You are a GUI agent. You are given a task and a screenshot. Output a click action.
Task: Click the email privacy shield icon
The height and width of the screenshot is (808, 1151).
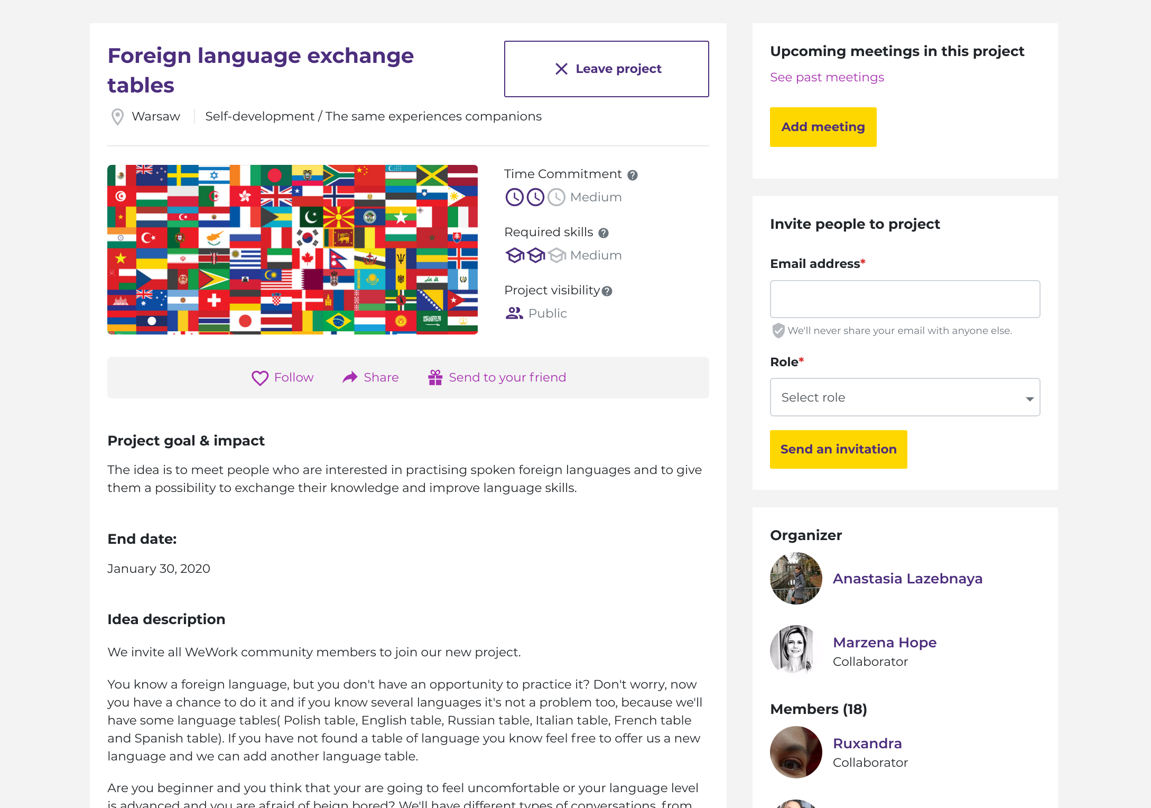[778, 331]
